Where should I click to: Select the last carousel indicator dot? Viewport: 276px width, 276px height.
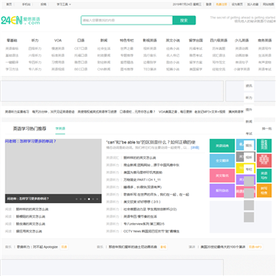tap(97, 199)
